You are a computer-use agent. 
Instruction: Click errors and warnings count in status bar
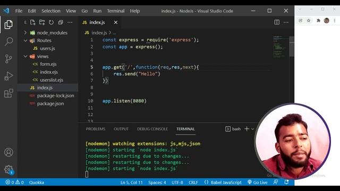pos(14,183)
